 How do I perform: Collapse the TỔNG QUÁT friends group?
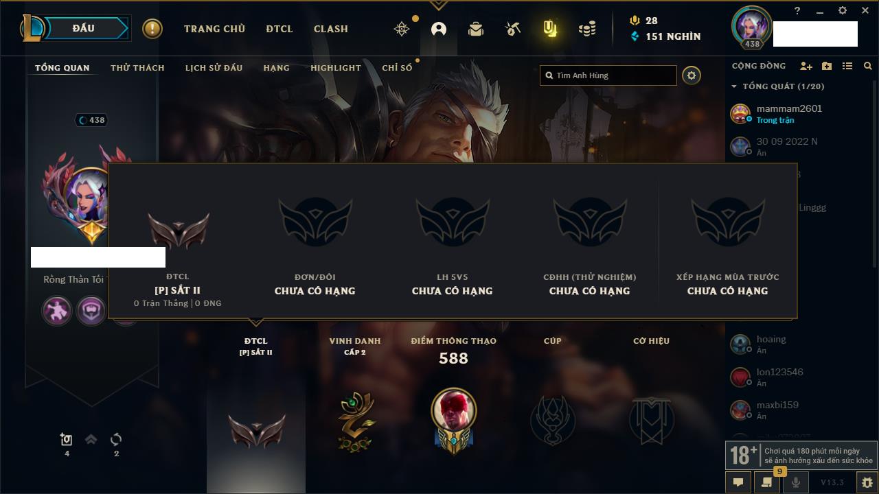tap(778, 86)
